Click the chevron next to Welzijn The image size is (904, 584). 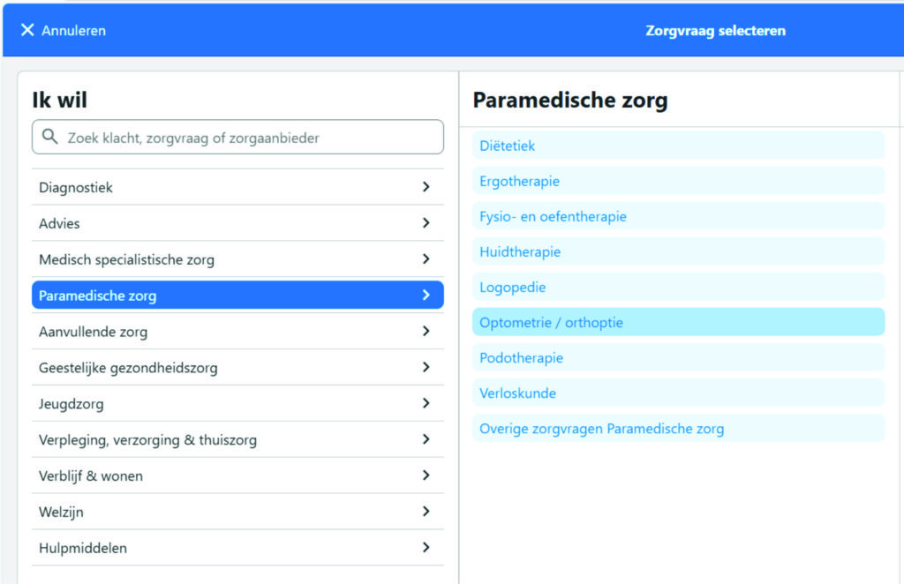(426, 512)
